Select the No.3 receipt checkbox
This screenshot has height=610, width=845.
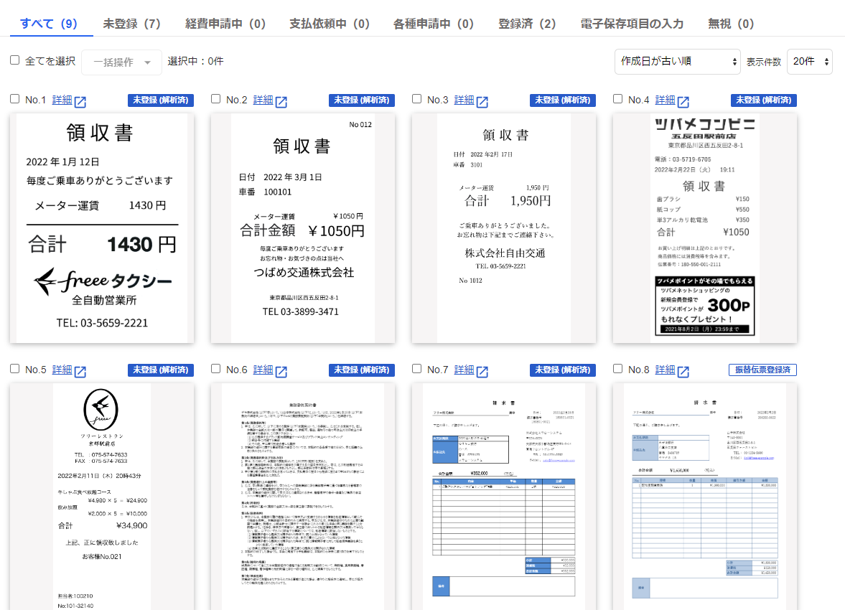coord(417,99)
